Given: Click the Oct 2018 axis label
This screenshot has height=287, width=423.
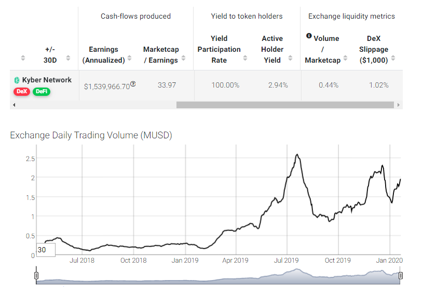Looking at the screenshot, I should click(133, 261).
